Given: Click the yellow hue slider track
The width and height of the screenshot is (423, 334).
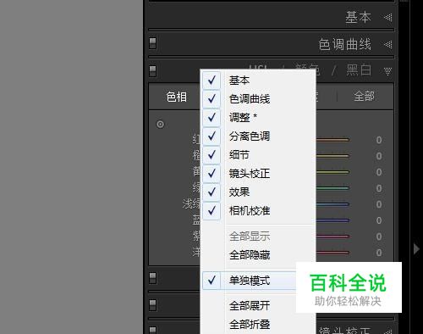Looking at the screenshot, I should [332, 172].
